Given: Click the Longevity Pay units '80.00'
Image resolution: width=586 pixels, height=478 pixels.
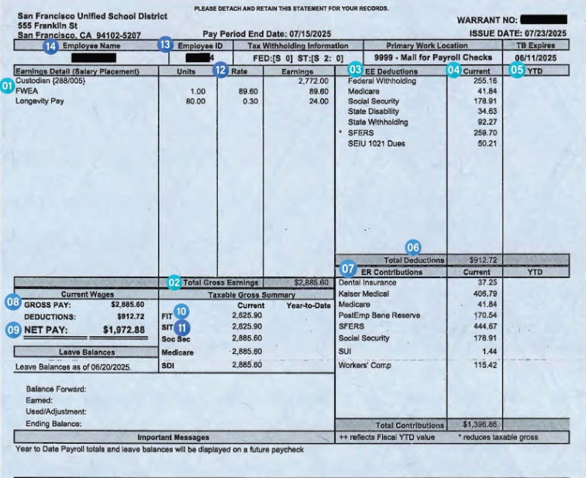Looking at the screenshot, I should [196, 101].
